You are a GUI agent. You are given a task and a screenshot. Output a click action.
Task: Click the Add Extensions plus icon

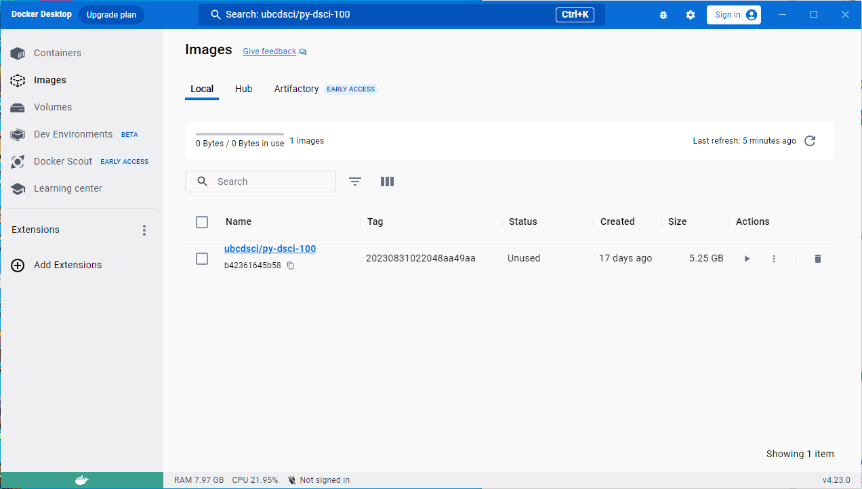point(18,265)
